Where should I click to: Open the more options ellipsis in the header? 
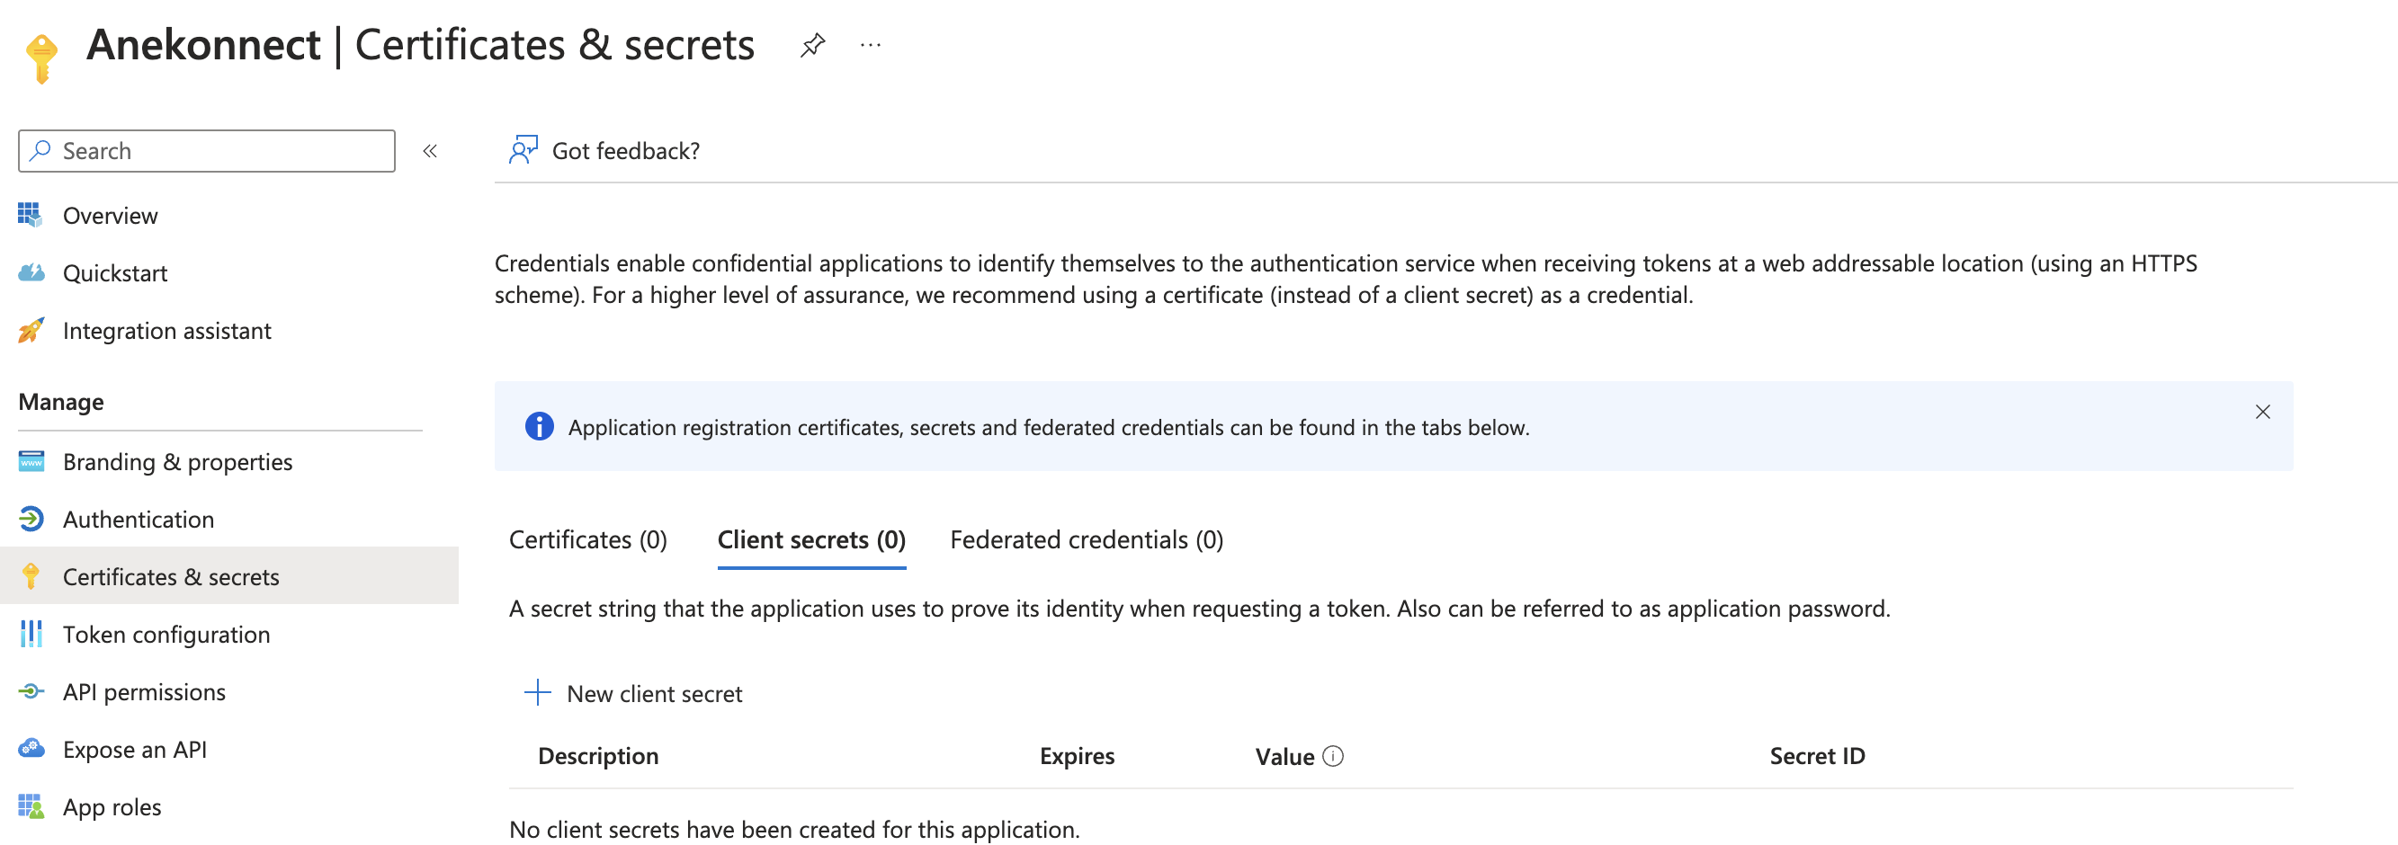point(871,45)
